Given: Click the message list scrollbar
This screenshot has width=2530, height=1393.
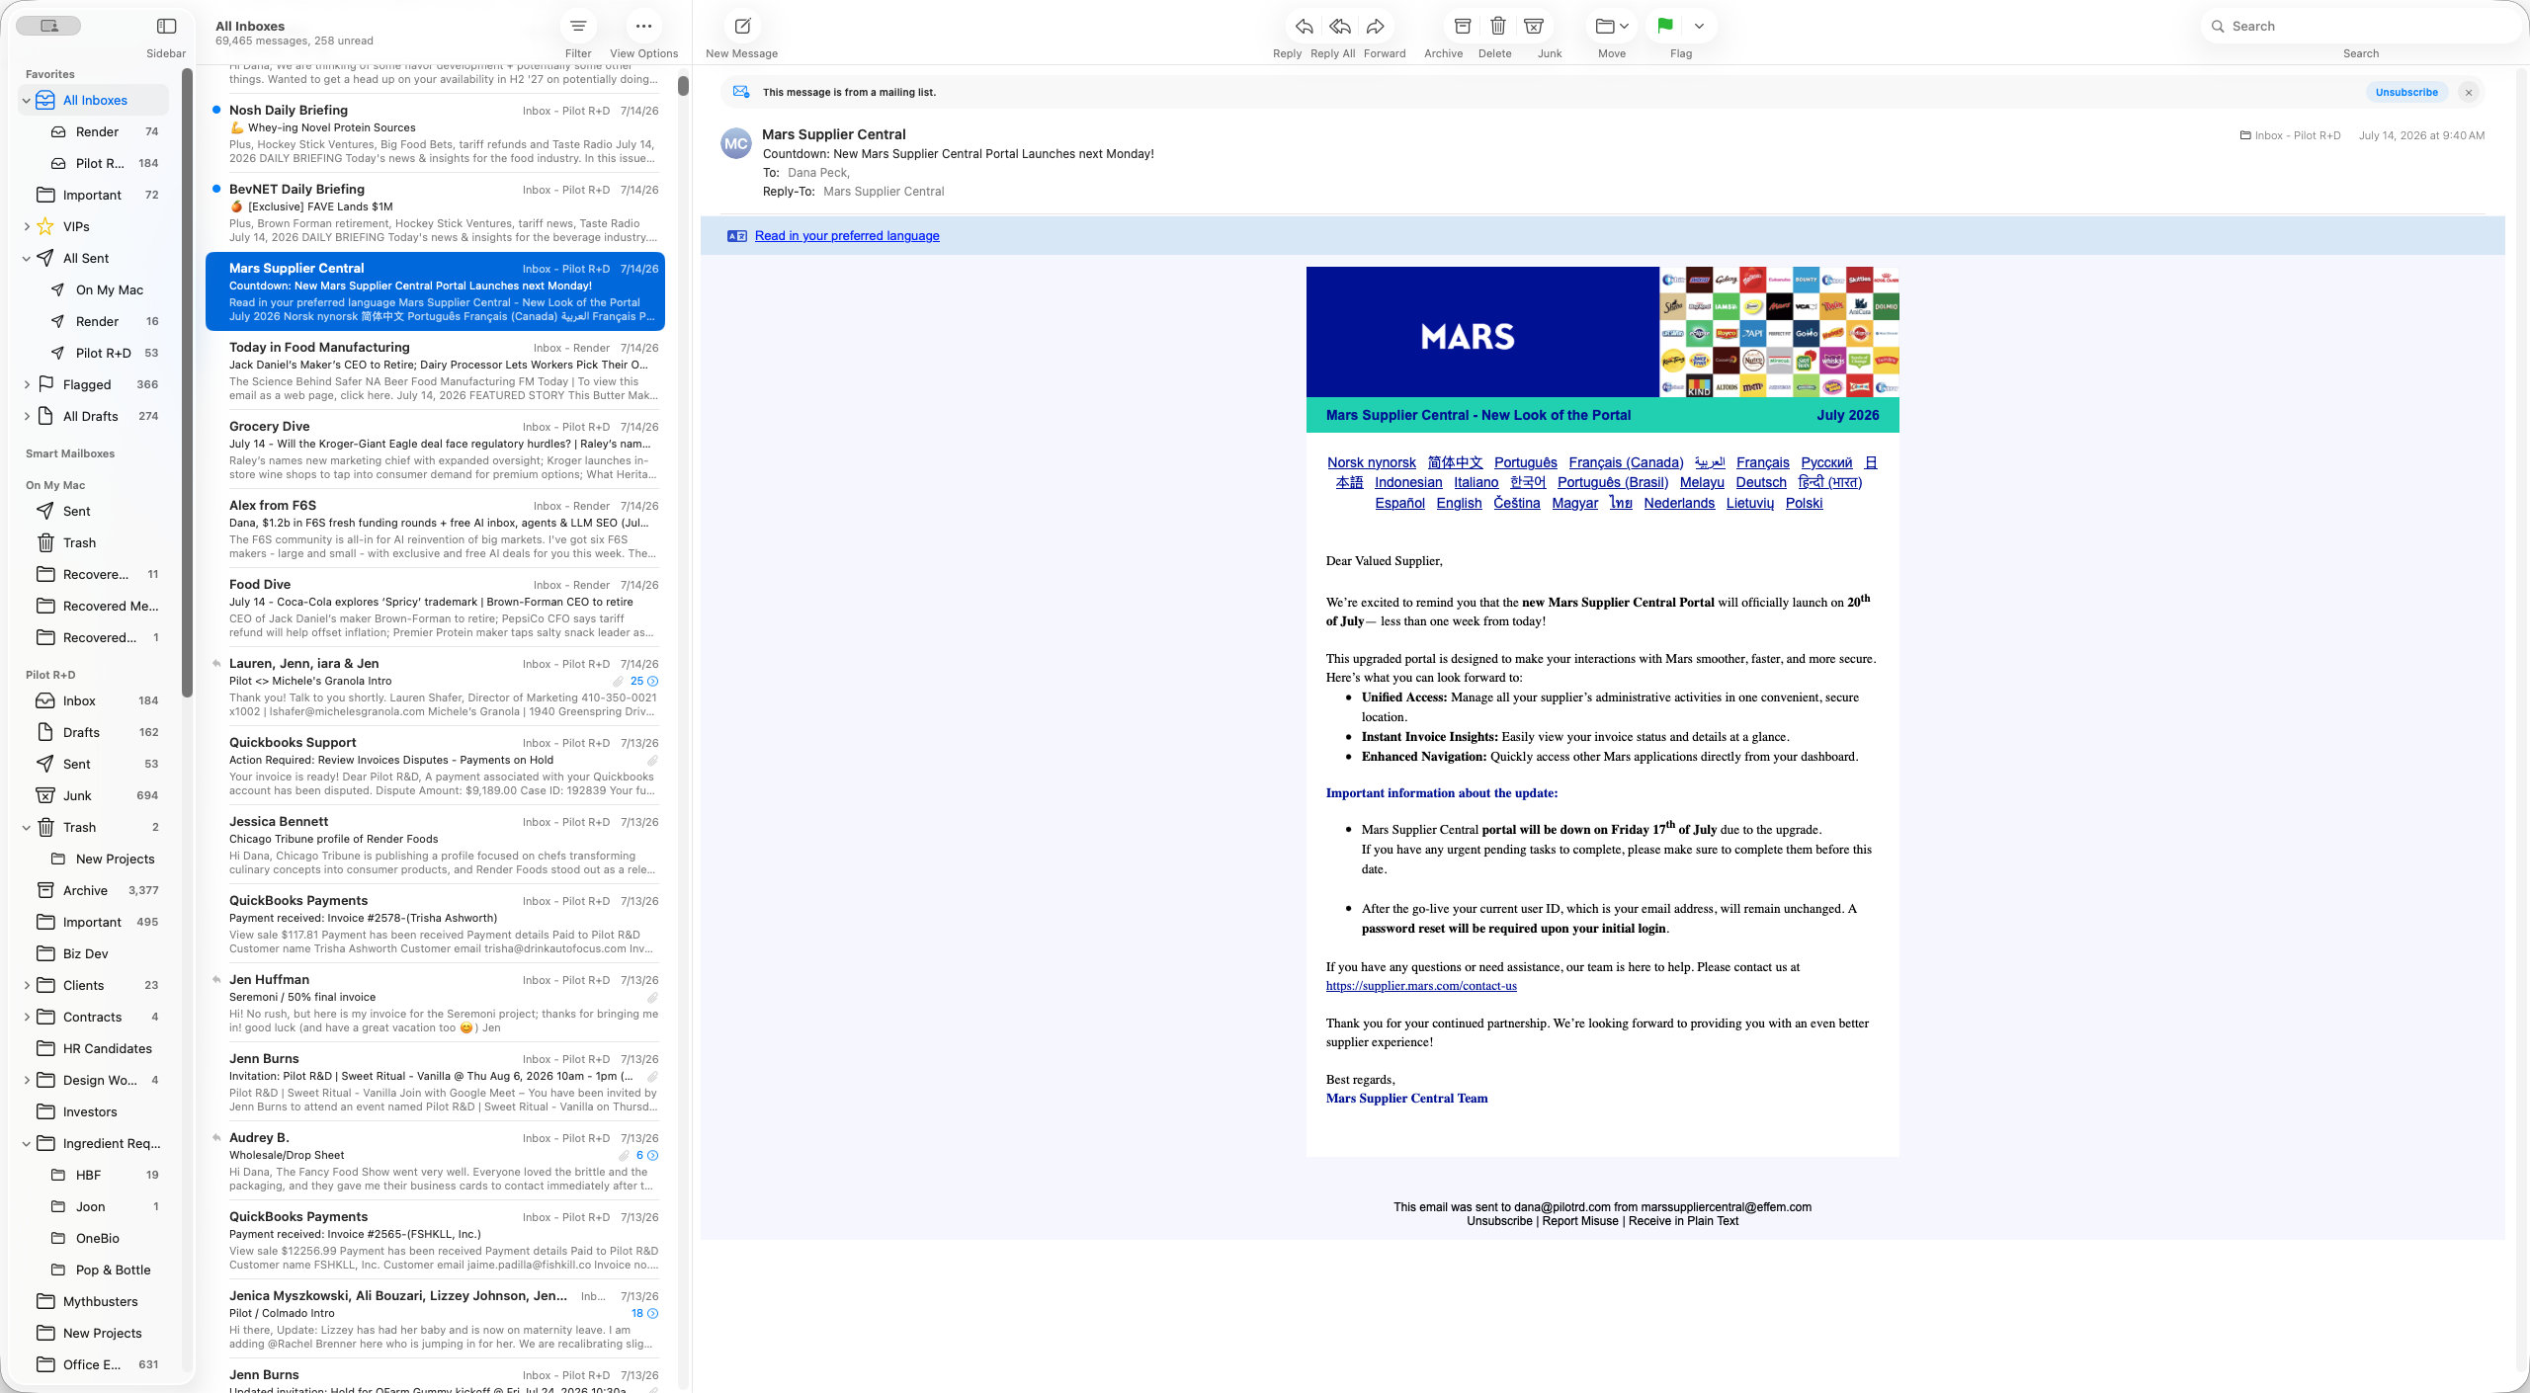Looking at the screenshot, I should tap(683, 86).
